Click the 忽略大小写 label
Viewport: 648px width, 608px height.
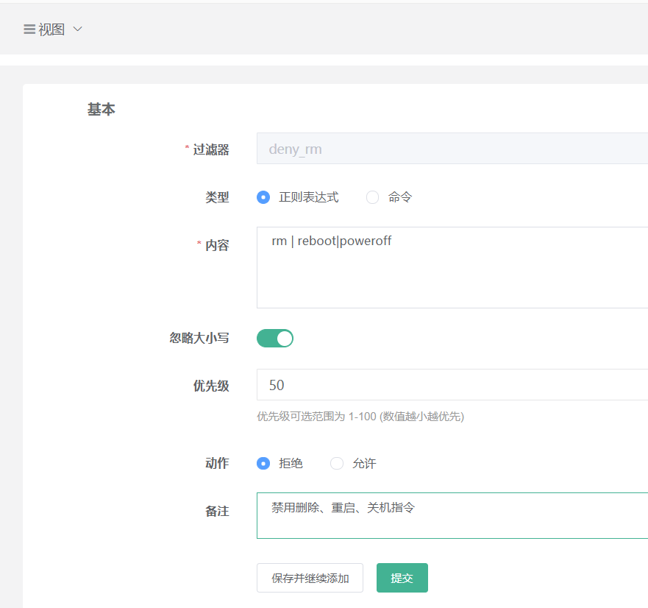(x=199, y=339)
